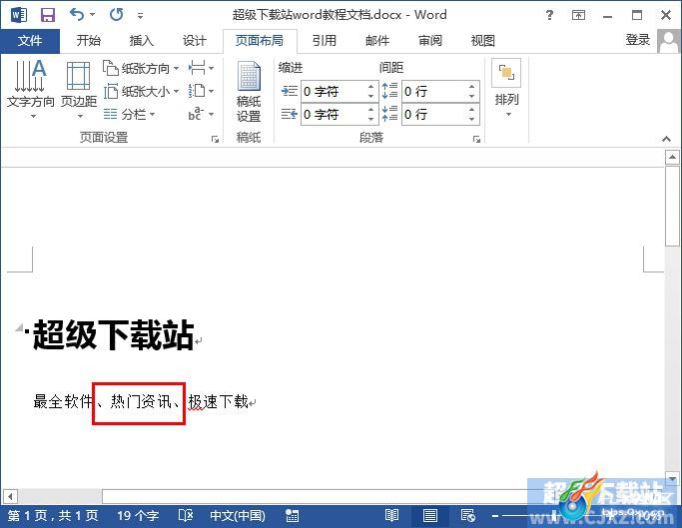
Task: Click the 超级下载站 heading text
Action: point(114,334)
